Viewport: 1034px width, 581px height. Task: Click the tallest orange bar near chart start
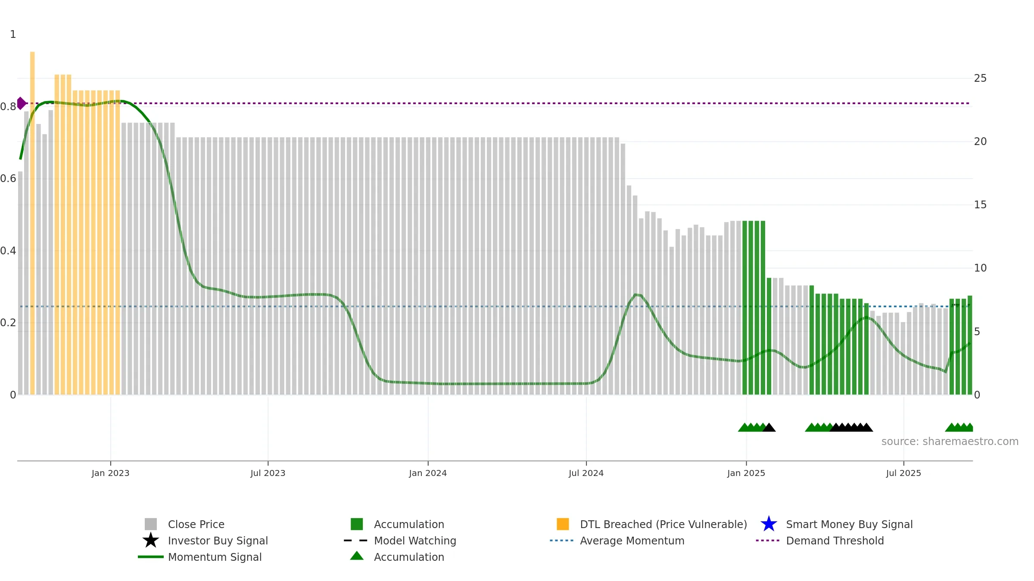click(32, 223)
